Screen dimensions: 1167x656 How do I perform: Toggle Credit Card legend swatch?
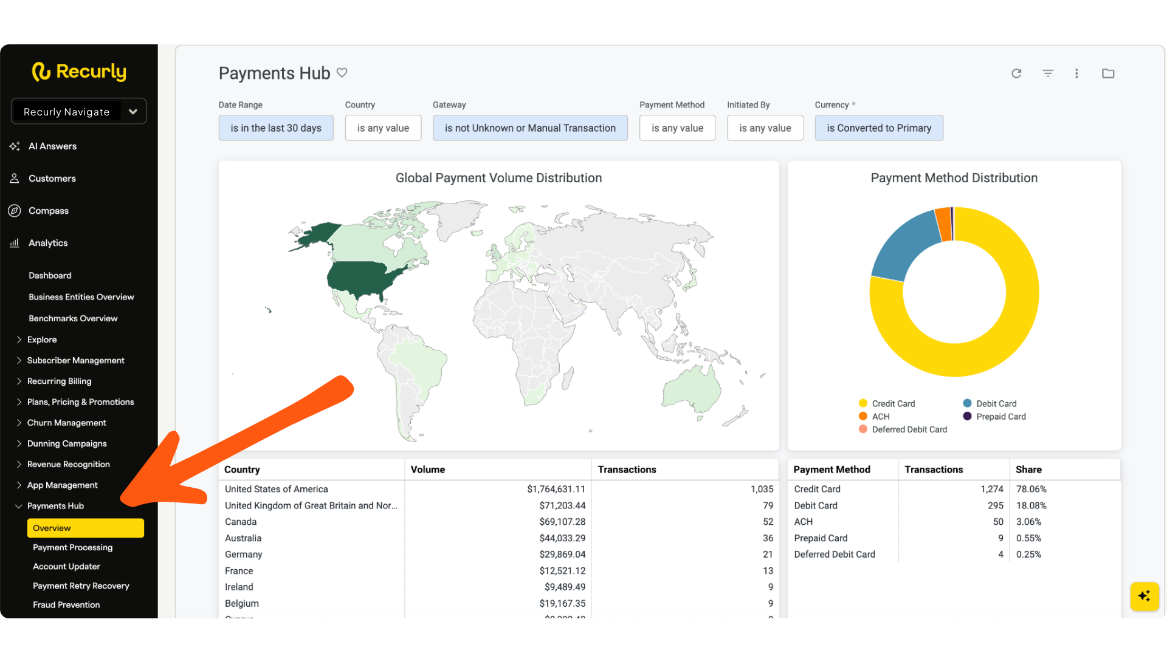[863, 403]
